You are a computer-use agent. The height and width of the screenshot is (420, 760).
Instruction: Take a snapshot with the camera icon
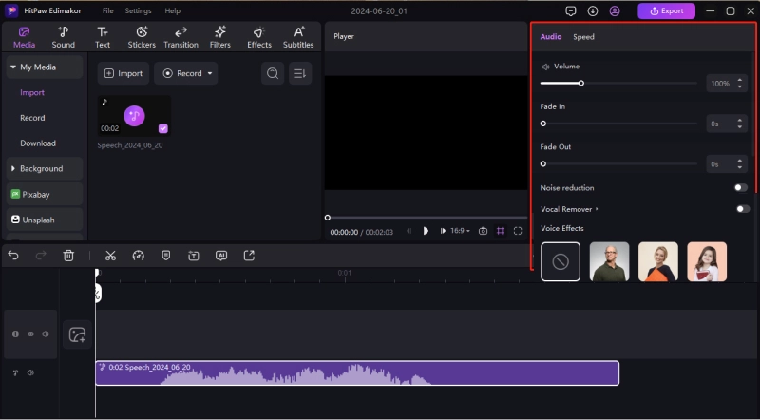pos(484,231)
